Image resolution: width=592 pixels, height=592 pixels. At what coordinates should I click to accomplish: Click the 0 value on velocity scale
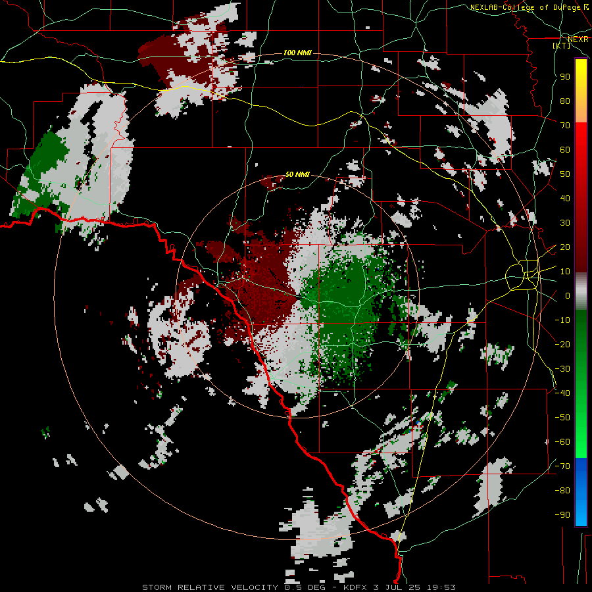[567, 295]
